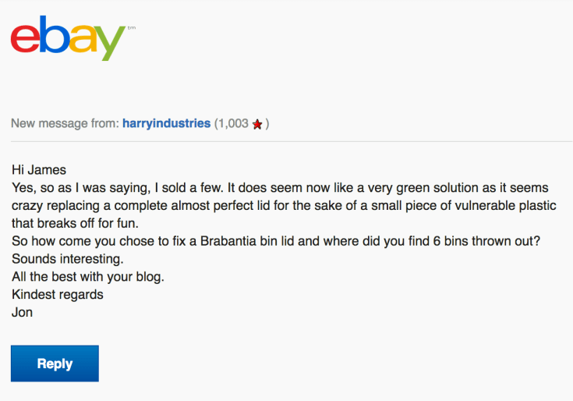Click the 1,003 feedback score
The height and width of the screenshot is (401, 573).
(x=233, y=123)
